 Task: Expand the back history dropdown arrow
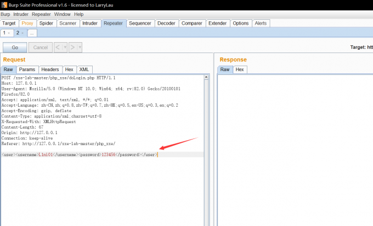click(65, 48)
